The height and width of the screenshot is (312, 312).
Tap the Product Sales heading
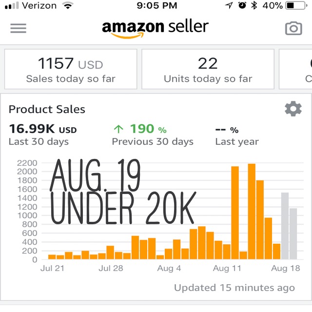coord(47,109)
